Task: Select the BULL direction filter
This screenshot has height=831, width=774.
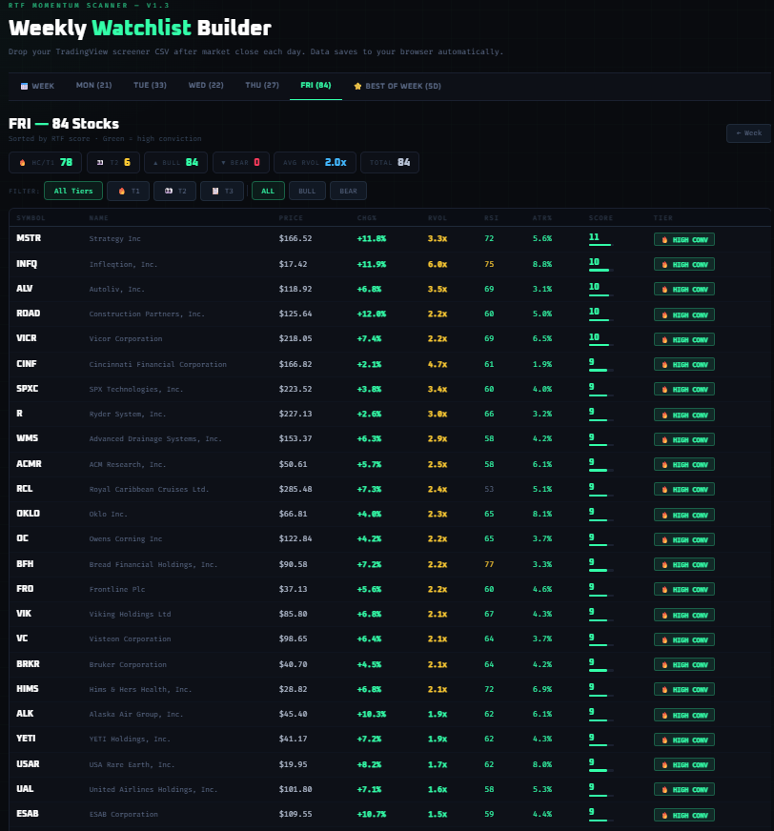Action: click(x=306, y=191)
